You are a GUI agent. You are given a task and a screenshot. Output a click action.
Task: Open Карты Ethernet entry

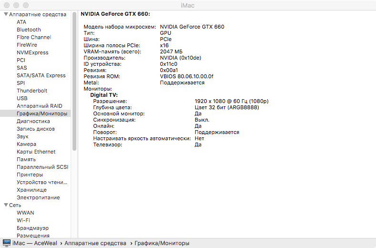point(36,152)
